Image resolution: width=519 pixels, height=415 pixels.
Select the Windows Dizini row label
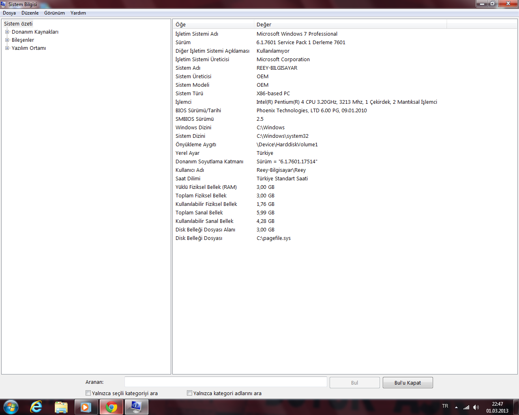pos(193,128)
